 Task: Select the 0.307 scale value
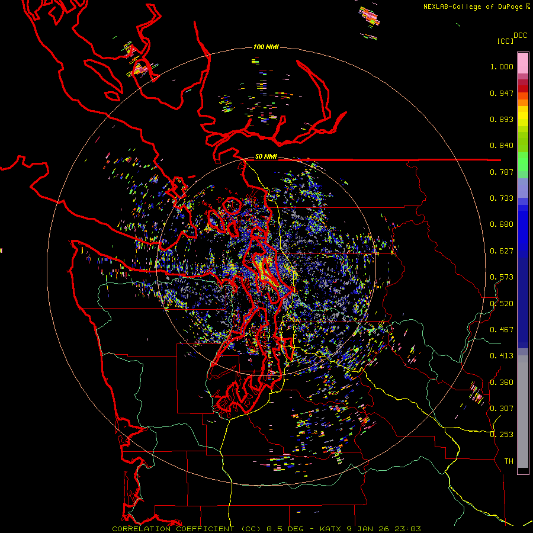502,409
